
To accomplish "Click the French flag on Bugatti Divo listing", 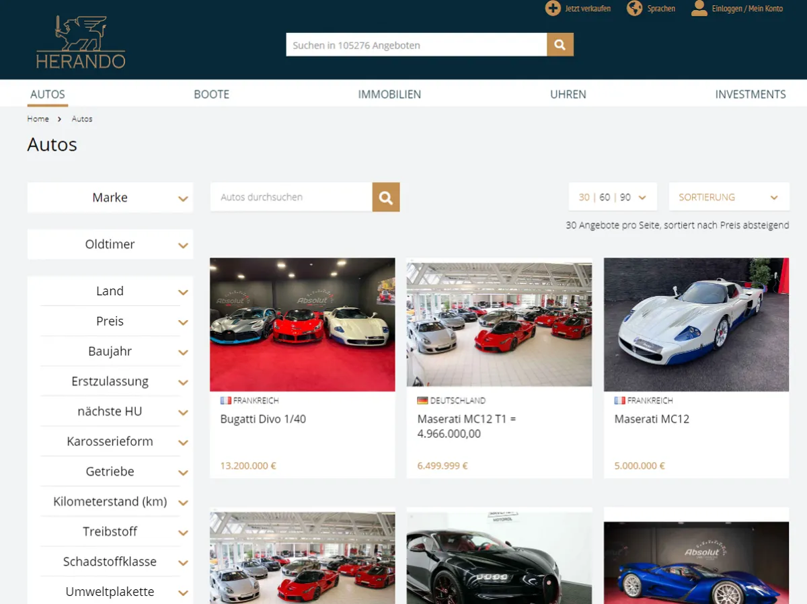I will [226, 400].
